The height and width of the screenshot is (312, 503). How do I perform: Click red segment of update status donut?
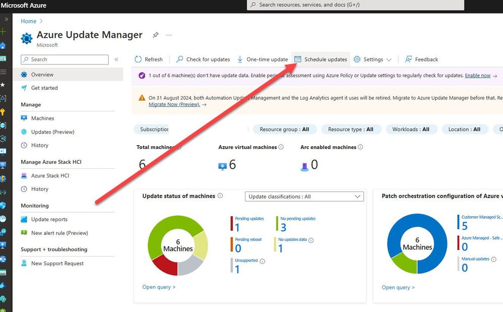166,266
